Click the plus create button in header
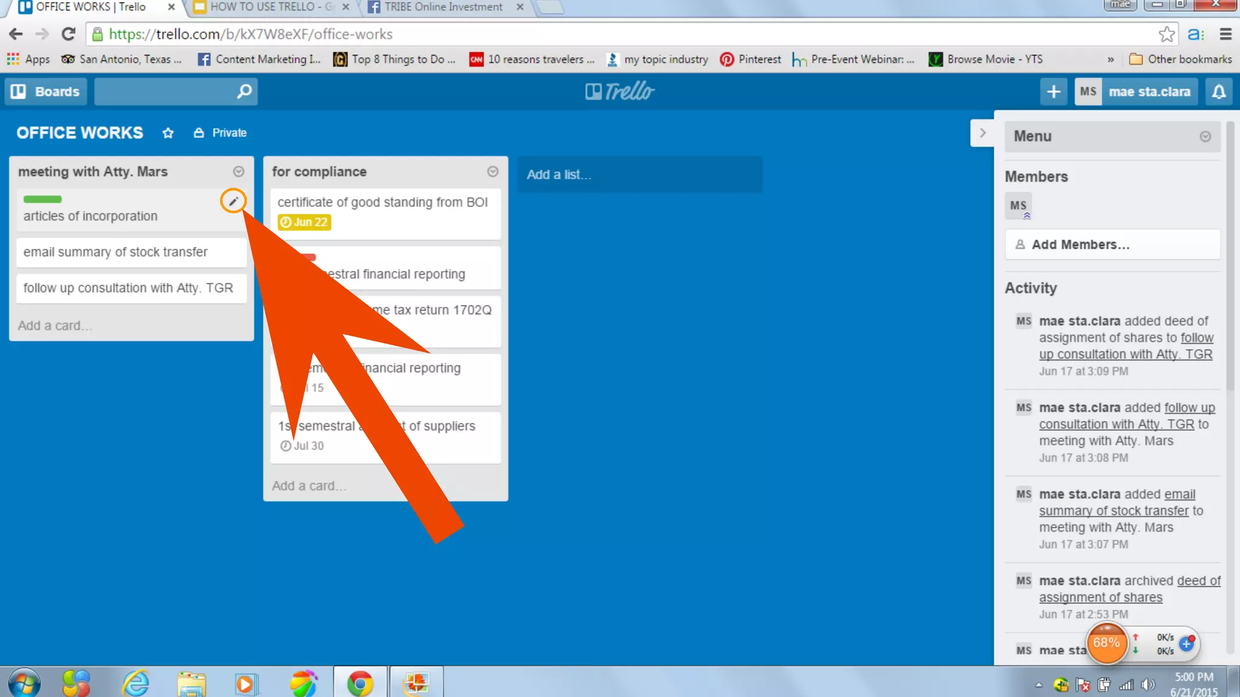The image size is (1240, 697). pos(1054,92)
